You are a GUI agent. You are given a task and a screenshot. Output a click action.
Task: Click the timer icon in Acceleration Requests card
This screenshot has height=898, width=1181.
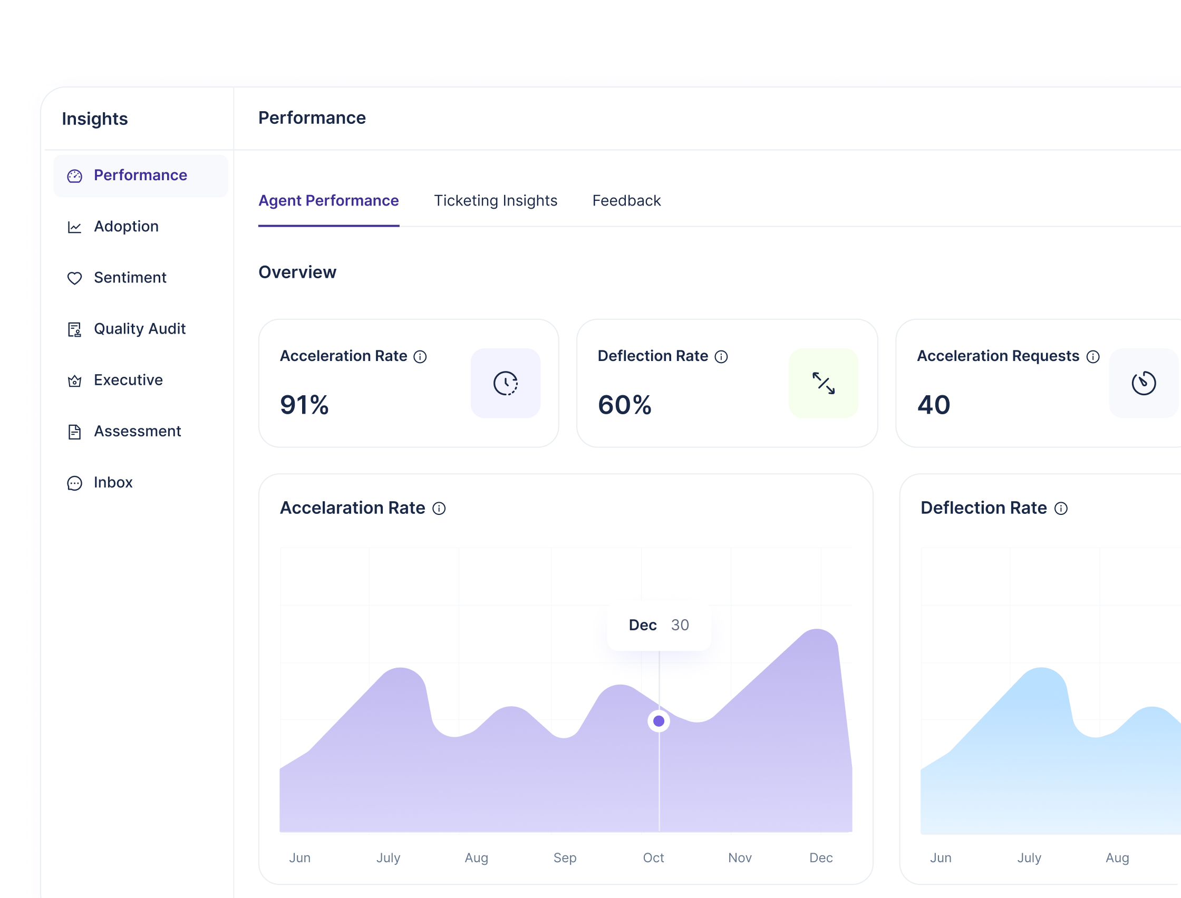(x=1144, y=383)
